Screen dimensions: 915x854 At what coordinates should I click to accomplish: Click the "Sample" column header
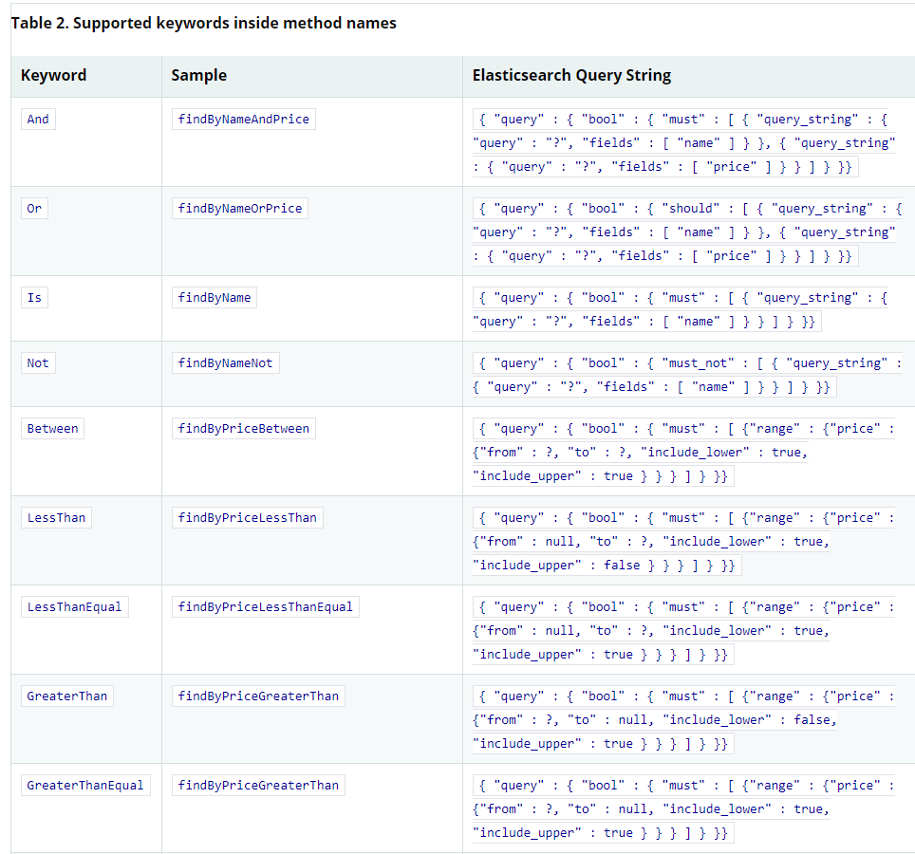[x=198, y=75]
